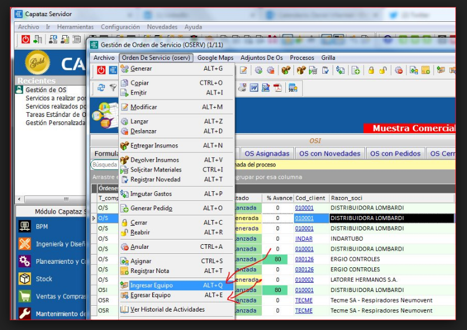Click the yellow Registrar Nota toolbar icon
This screenshot has width=467, height=330.
[425, 70]
